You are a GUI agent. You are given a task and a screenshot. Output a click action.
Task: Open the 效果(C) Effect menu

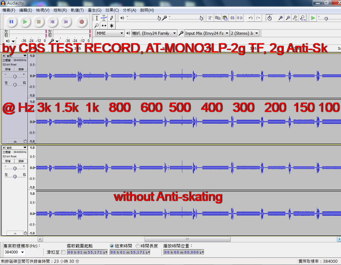(x=112, y=10)
